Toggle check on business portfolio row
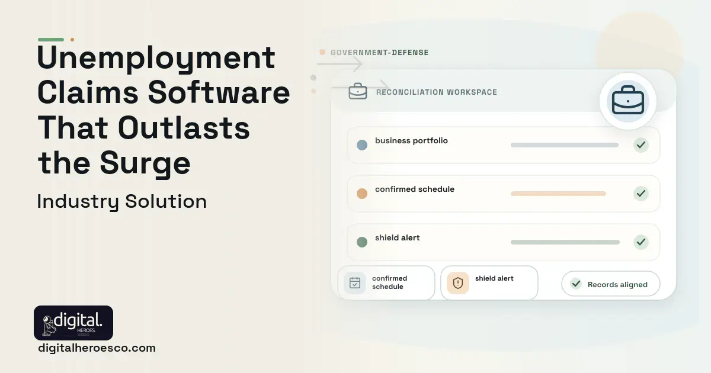Viewport: 711px width, 373px height. point(640,145)
